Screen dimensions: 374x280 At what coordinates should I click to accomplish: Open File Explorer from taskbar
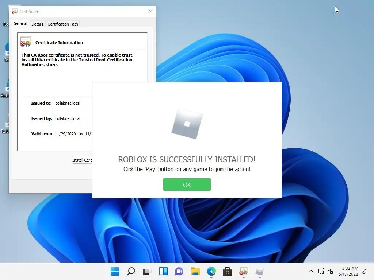[x=195, y=271]
